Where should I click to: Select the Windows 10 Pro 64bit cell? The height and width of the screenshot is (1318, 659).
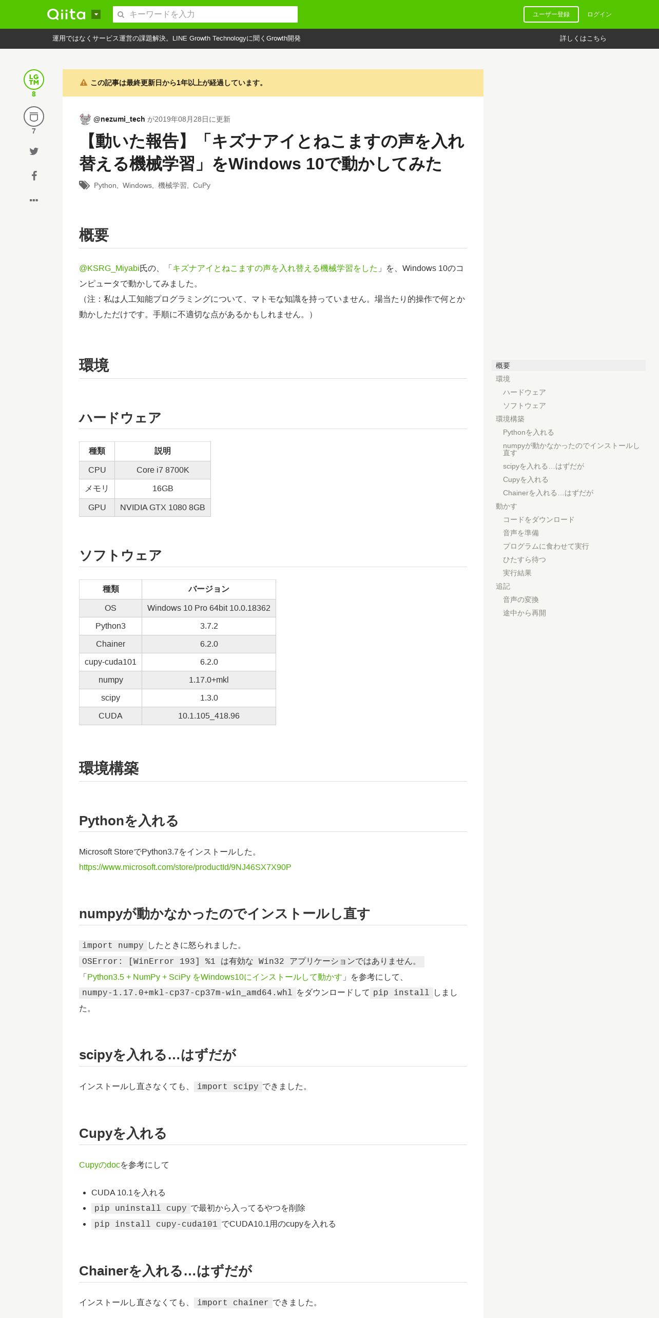(209, 608)
